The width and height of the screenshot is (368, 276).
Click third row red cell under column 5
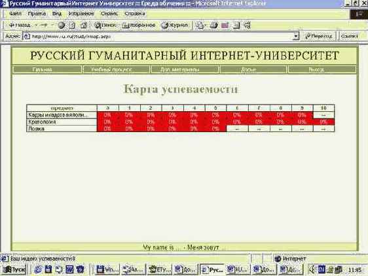pyautogui.click(x=215, y=128)
